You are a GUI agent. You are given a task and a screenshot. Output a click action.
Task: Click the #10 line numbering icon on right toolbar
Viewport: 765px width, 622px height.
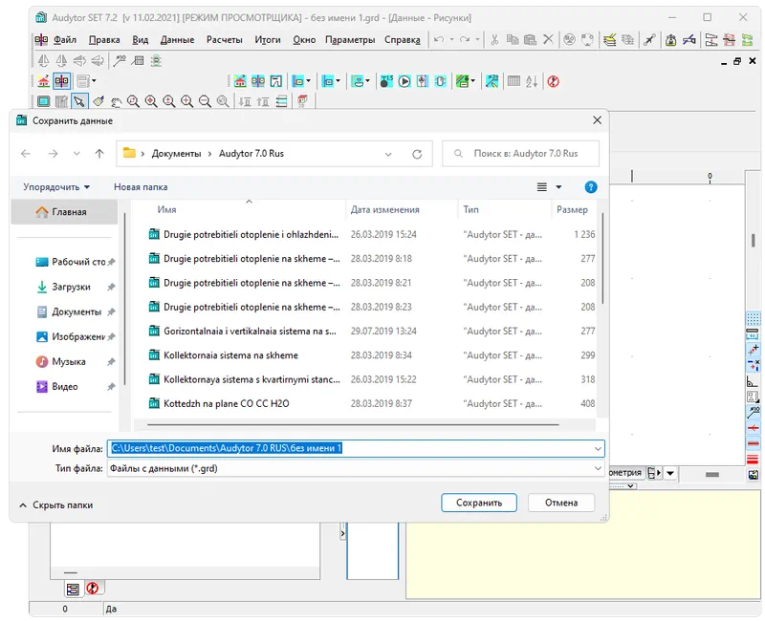754,412
